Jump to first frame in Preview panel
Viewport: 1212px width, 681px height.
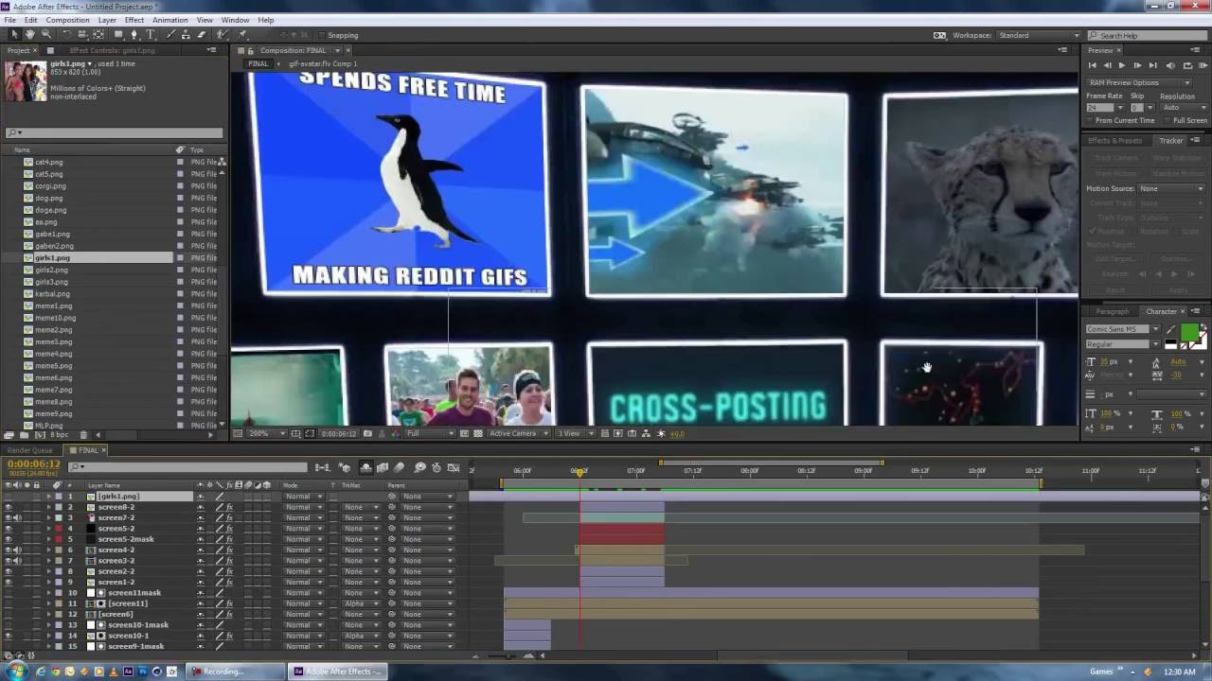tap(1093, 65)
